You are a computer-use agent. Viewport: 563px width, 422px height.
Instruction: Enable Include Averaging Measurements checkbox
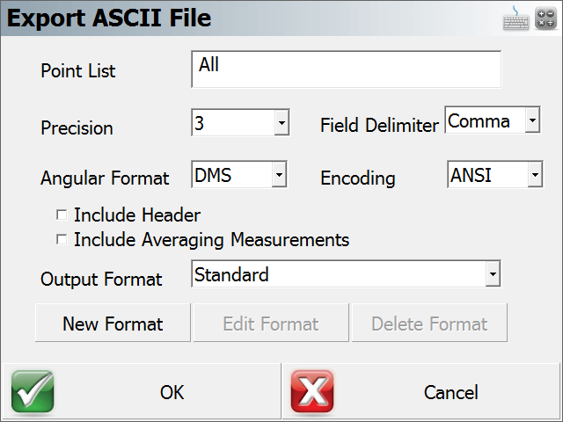click(62, 239)
